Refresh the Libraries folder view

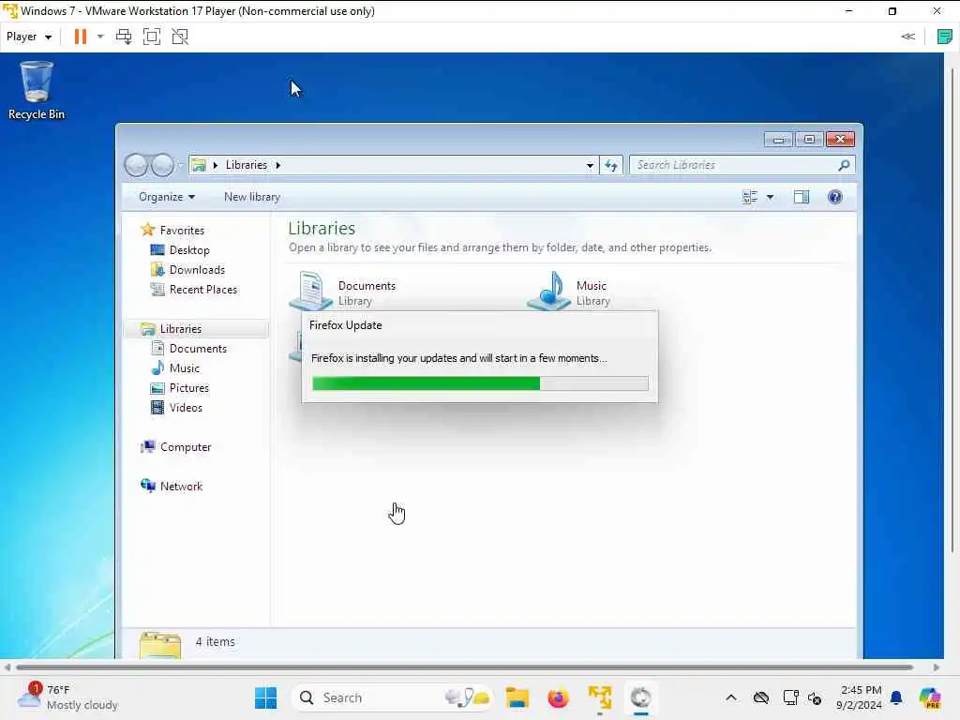point(611,165)
